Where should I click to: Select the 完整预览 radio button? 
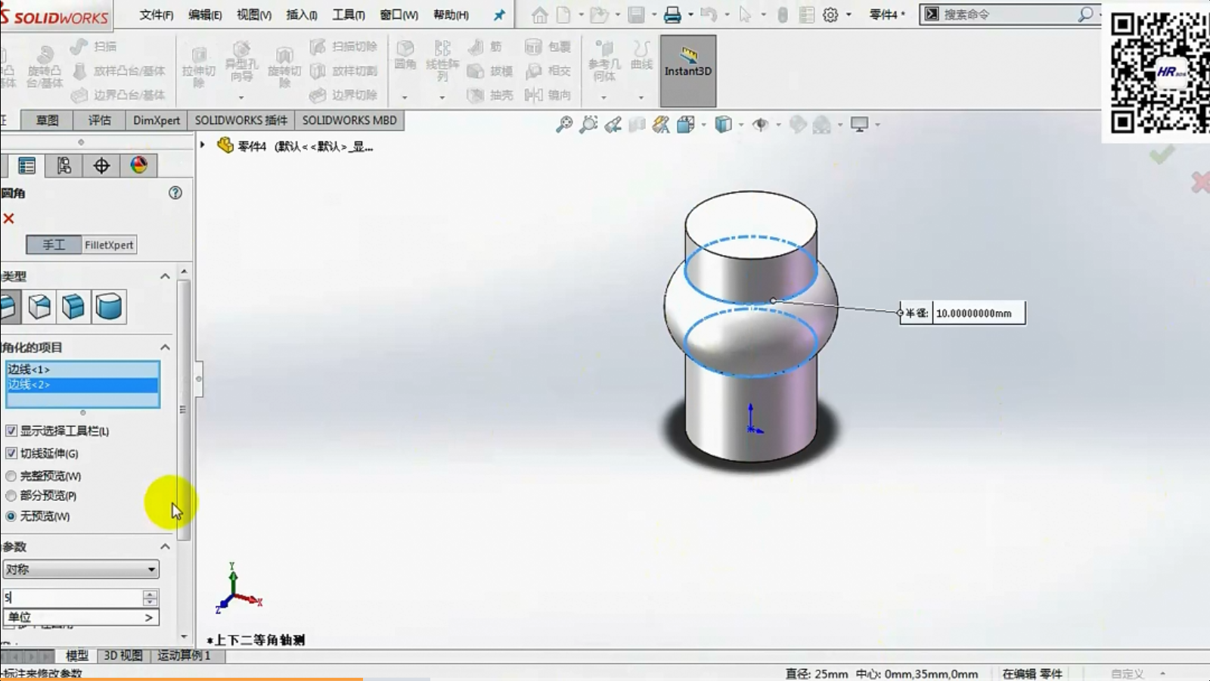tap(11, 476)
